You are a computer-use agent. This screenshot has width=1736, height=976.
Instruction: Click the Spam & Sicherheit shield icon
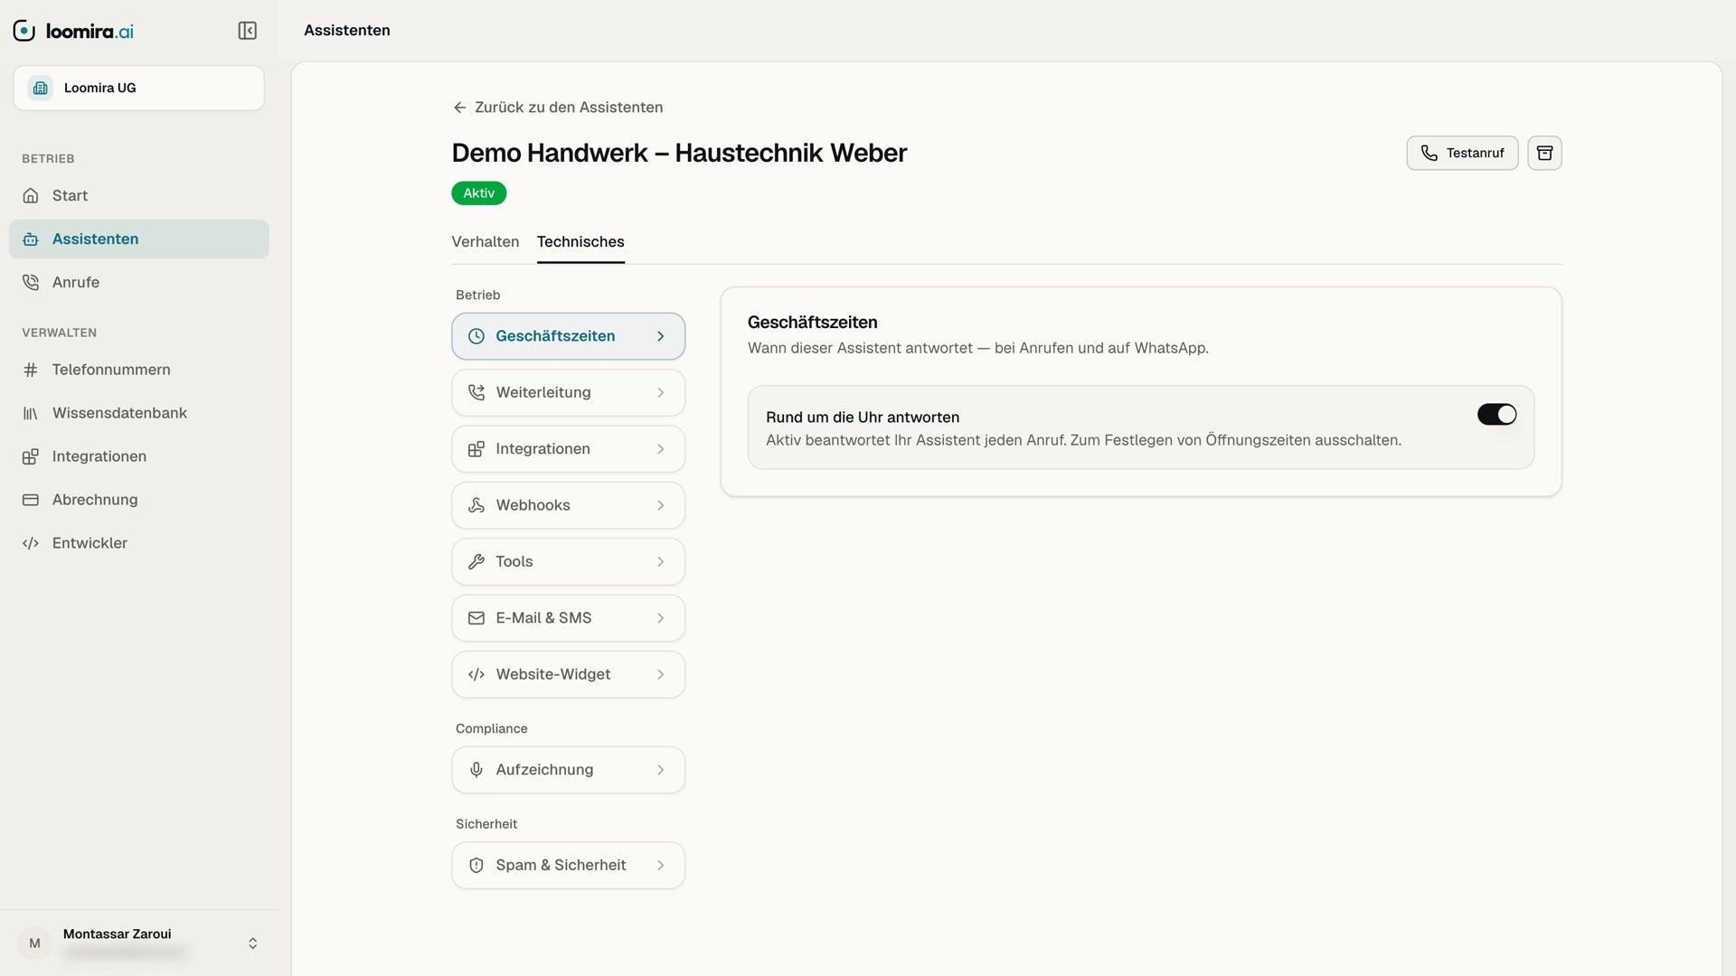(x=476, y=865)
